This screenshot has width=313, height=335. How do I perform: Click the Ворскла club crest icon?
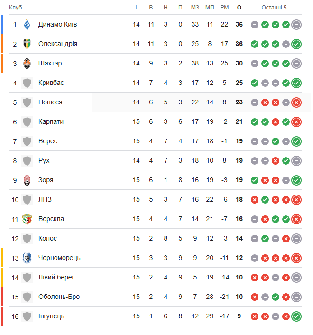click(27, 219)
